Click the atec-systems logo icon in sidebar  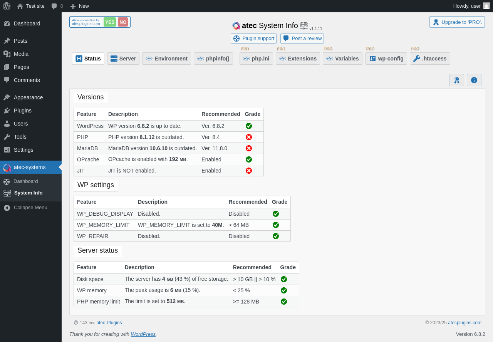[x=7, y=168]
